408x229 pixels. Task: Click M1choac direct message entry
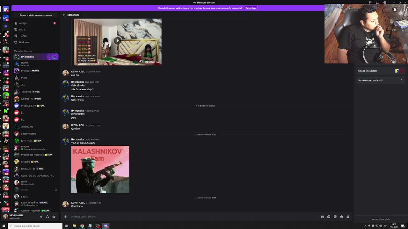(35, 71)
